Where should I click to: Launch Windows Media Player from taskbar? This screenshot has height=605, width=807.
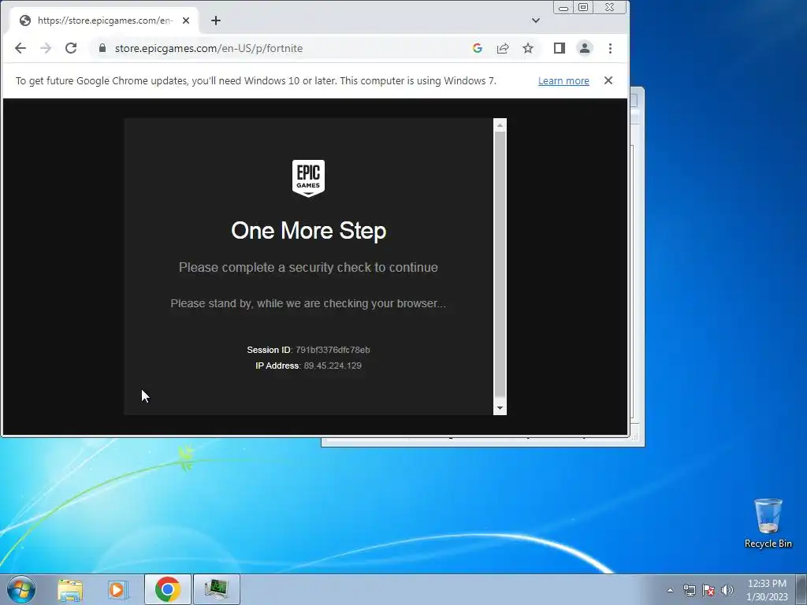pyautogui.click(x=118, y=589)
